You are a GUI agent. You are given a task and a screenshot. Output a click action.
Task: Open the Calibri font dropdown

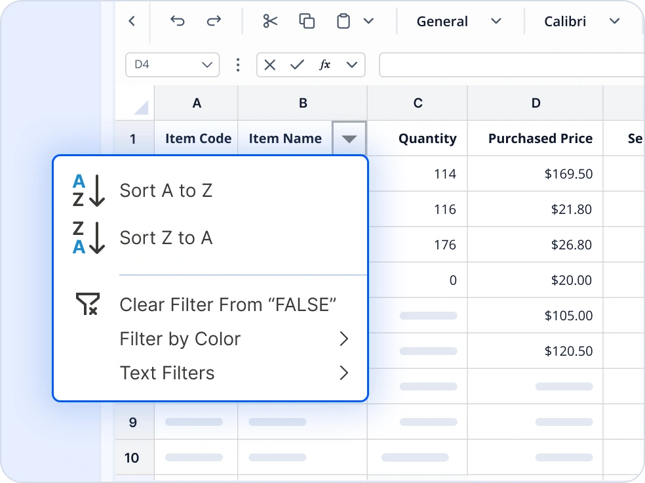pos(614,20)
